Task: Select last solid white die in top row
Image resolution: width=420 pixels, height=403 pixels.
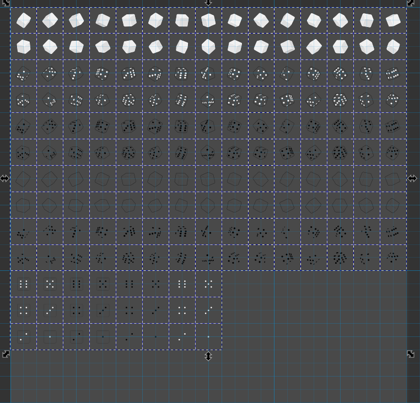Action: [x=393, y=20]
